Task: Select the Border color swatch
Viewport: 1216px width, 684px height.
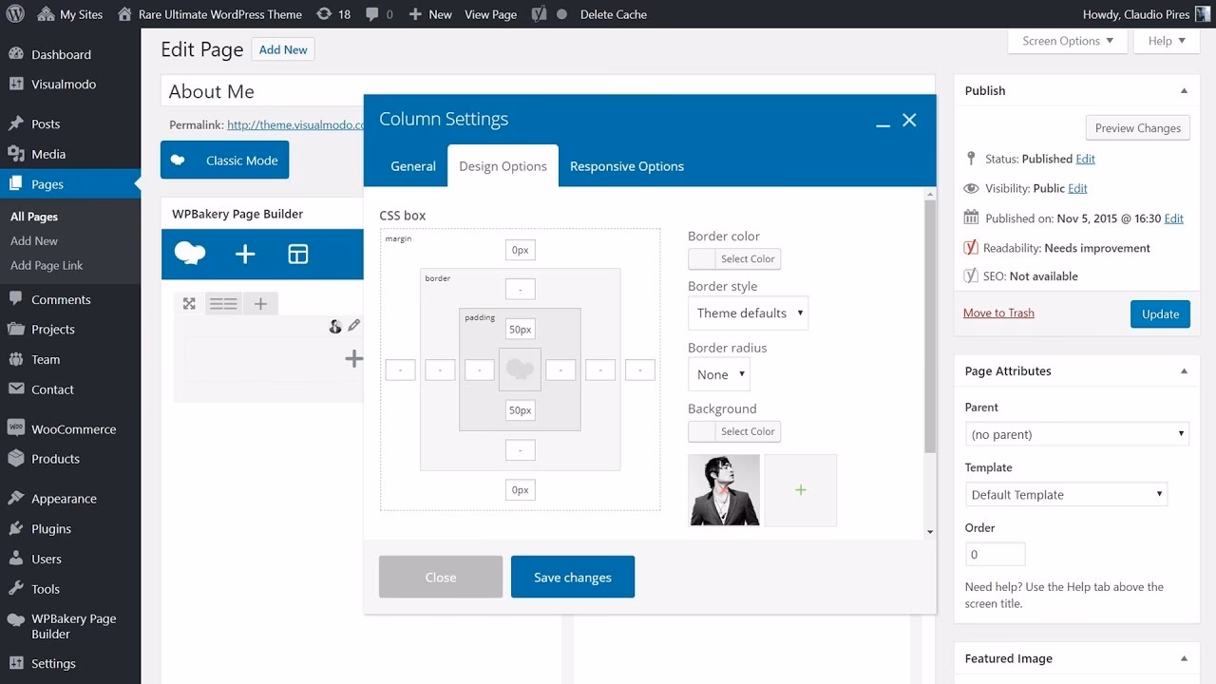Action: click(x=702, y=258)
